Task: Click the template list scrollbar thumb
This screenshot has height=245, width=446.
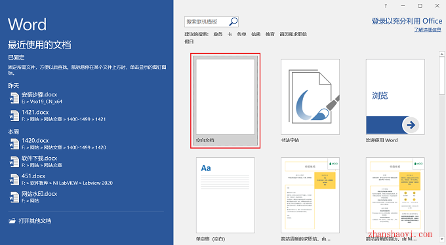Action: pyautogui.click(x=441, y=75)
